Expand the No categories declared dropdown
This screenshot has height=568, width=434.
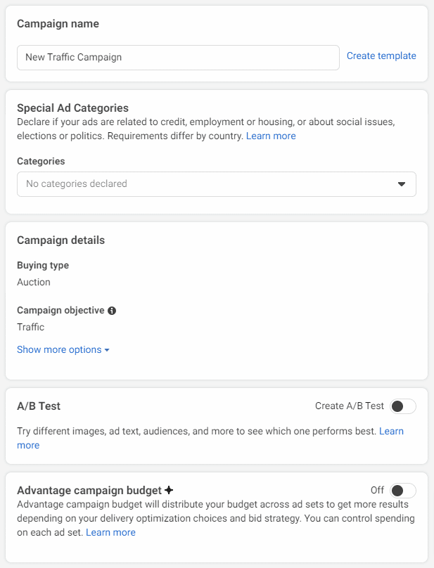click(217, 184)
